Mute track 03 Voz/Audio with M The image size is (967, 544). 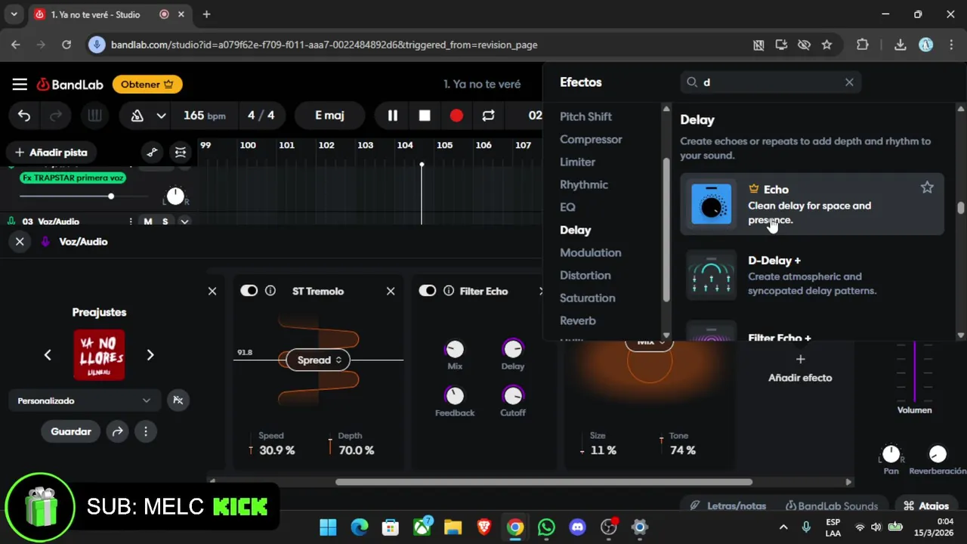tap(148, 221)
